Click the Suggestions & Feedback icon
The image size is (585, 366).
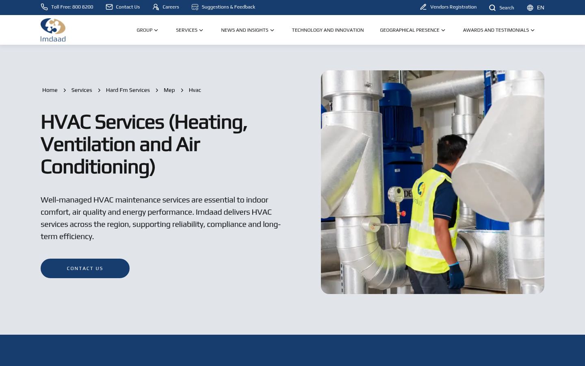[195, 7]
